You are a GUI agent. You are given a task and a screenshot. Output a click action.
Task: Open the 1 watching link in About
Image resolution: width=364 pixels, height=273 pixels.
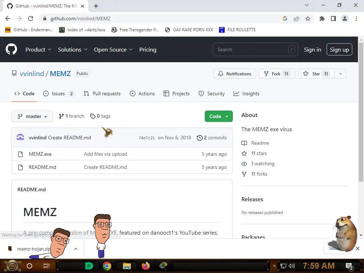click(258, 164)
